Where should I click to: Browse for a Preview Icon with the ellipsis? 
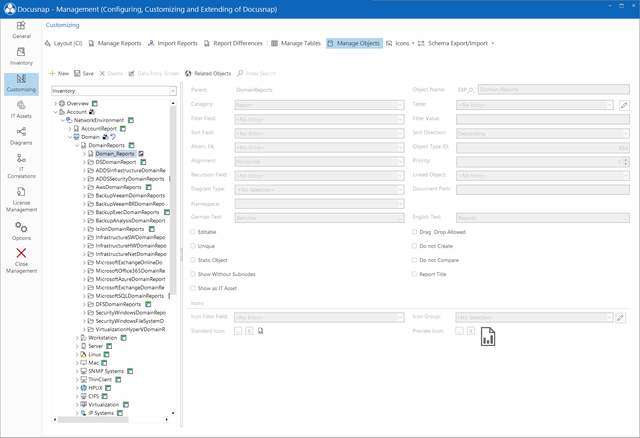459,331
